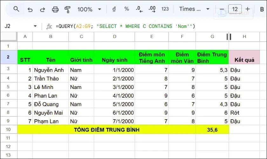Click the 'Rớt' result cell
Image resolution: width=267 pixels, height=159 pixels.
pos(244,113)
